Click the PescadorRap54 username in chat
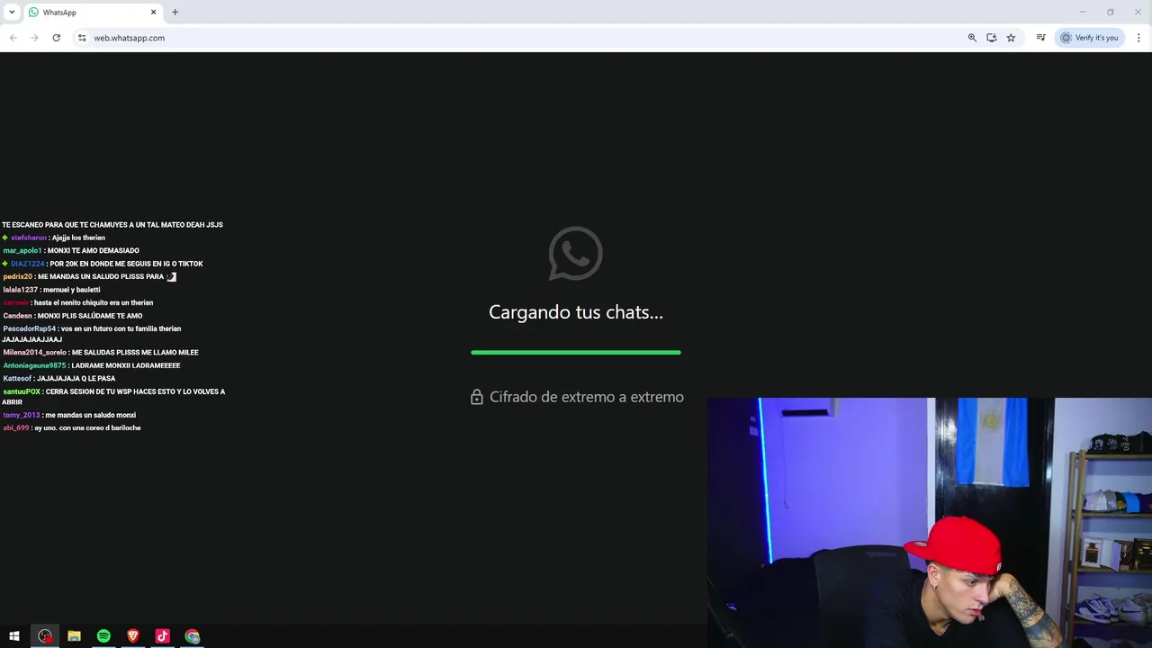Image resolution: width=1152 pixels, height=648 pixels. (x=29, y=328)
